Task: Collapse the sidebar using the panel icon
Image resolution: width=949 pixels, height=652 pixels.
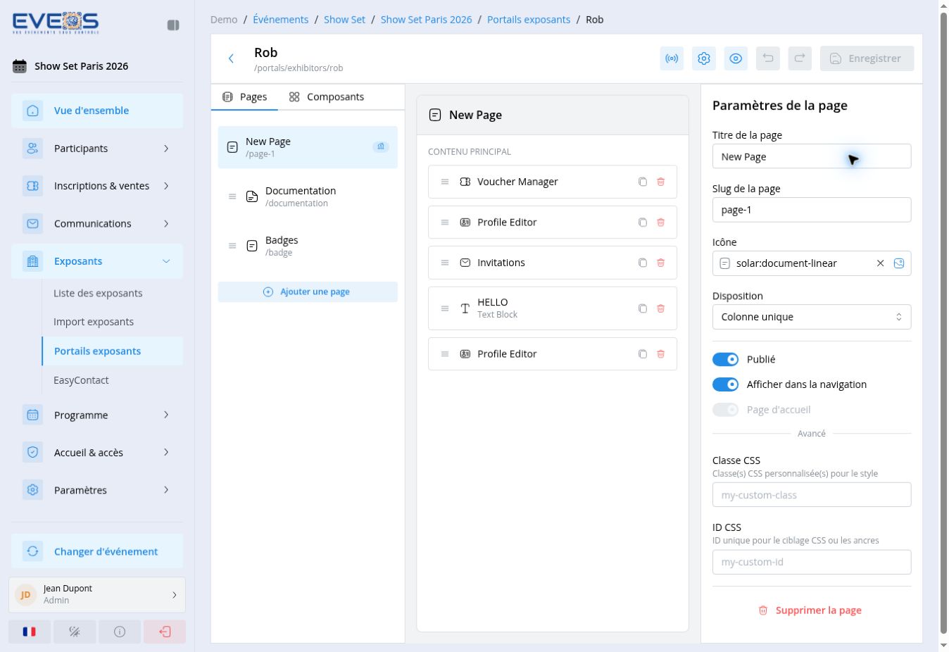Action: (x=173, y=25)
